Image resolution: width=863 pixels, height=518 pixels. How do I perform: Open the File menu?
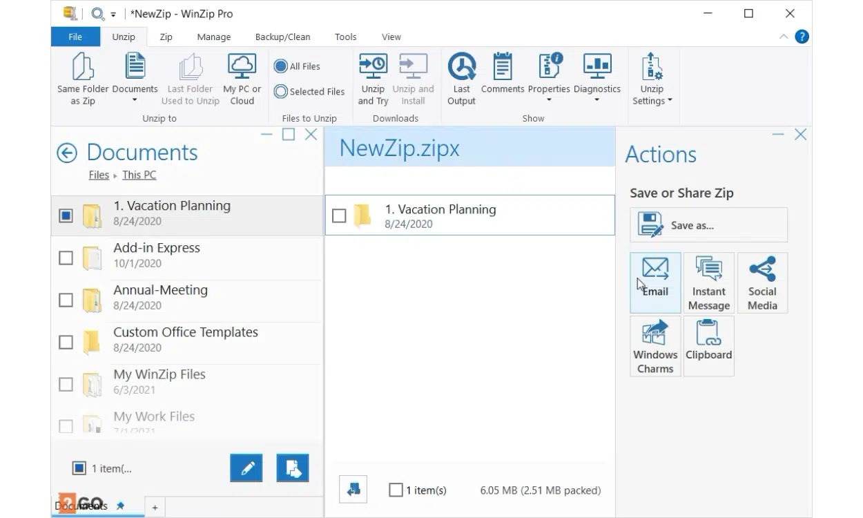coord(75,37)
